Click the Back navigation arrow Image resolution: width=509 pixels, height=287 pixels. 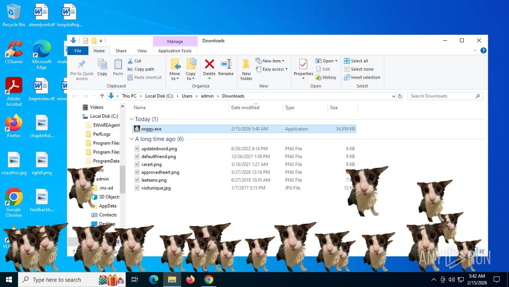(x=75, y=96)
